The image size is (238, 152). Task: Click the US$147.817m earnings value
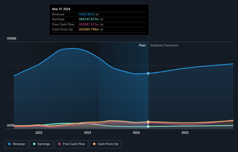point(89,19)
